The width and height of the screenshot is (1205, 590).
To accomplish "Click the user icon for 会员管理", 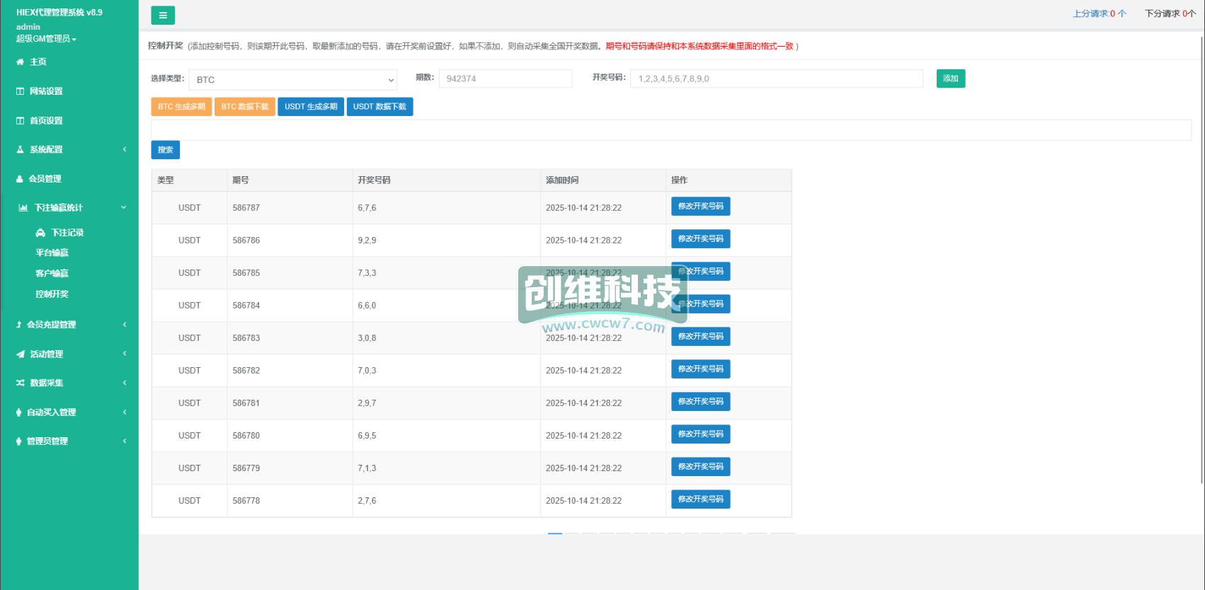I will click(20, 179).
